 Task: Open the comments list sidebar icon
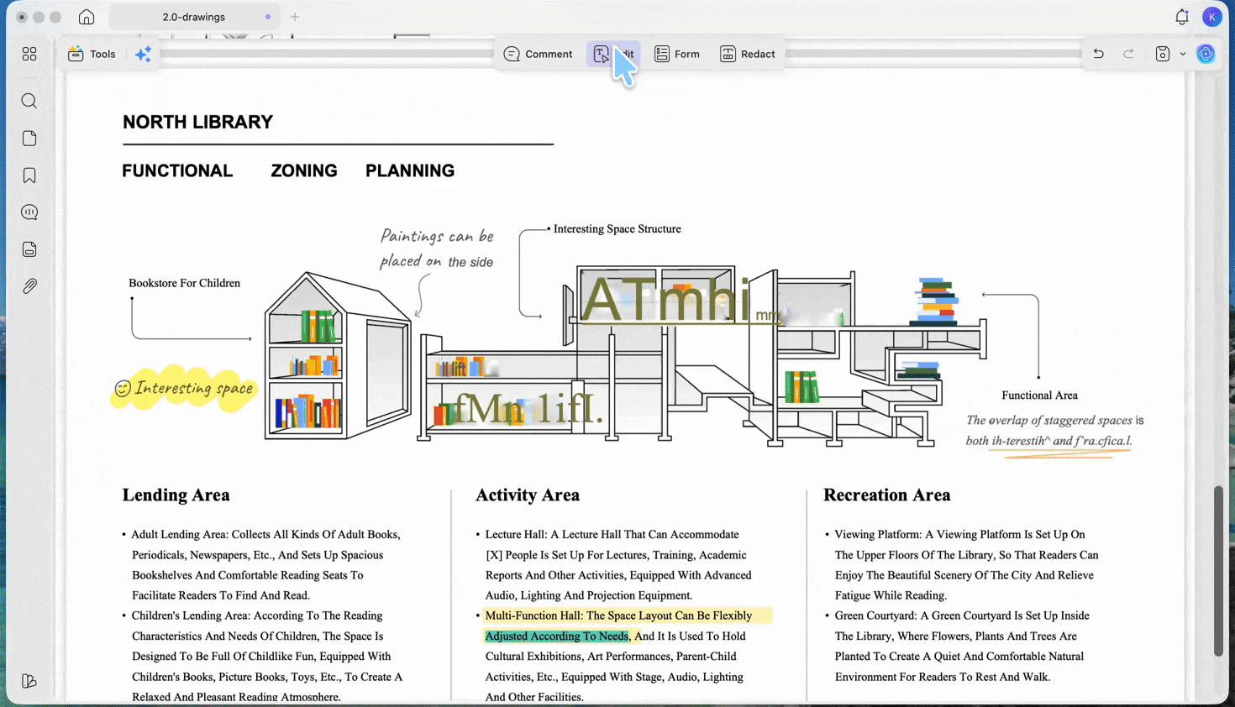click(x=29, y=212)
